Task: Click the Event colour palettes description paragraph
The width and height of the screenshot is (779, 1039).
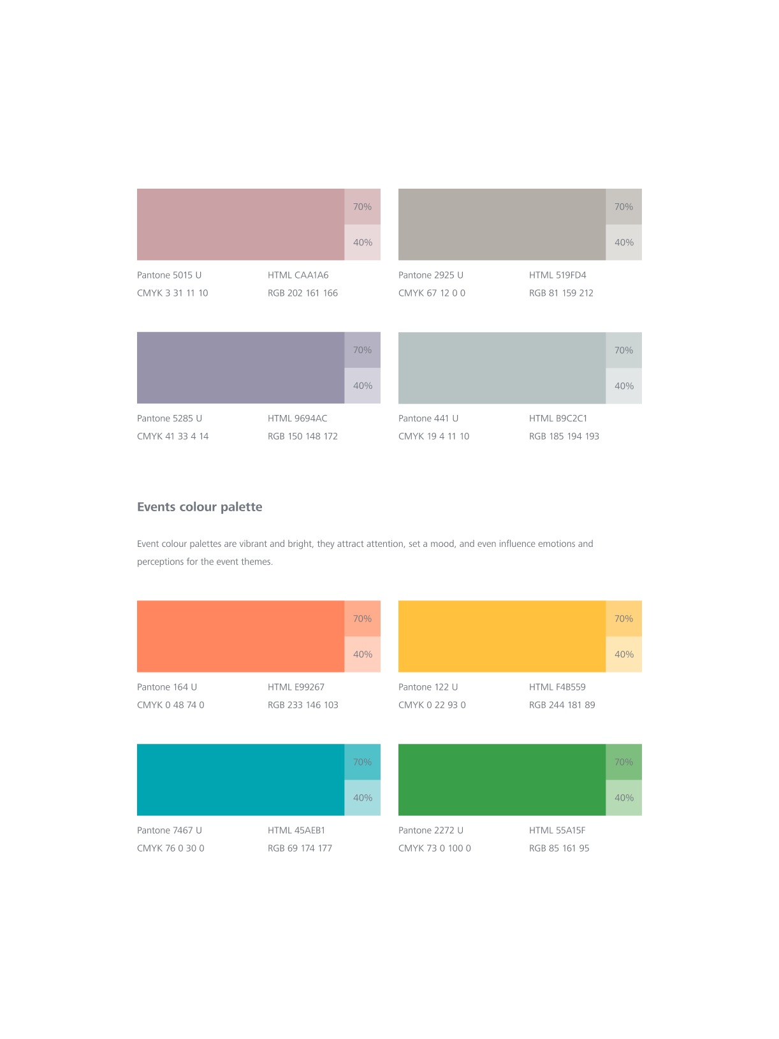Action: (365, 553)
